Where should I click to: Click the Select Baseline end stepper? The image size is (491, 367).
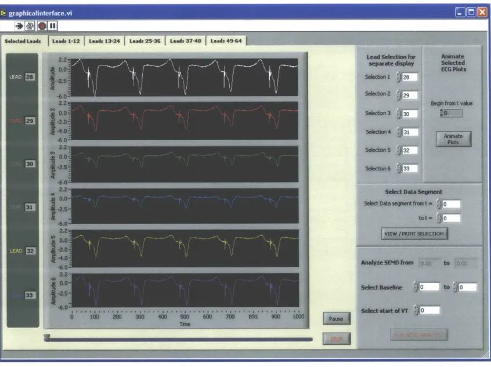[455, 287]
